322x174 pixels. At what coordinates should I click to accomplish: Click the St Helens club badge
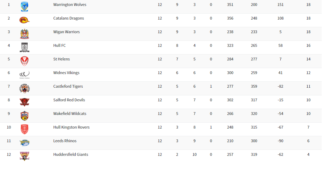25,61
